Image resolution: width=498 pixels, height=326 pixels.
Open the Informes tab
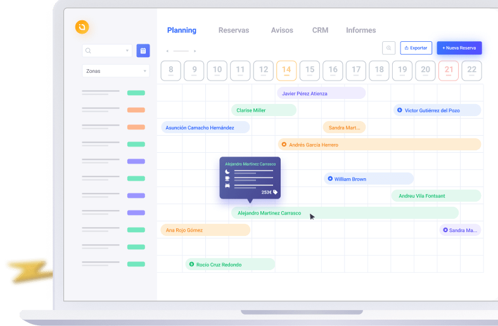click(361, 30)
